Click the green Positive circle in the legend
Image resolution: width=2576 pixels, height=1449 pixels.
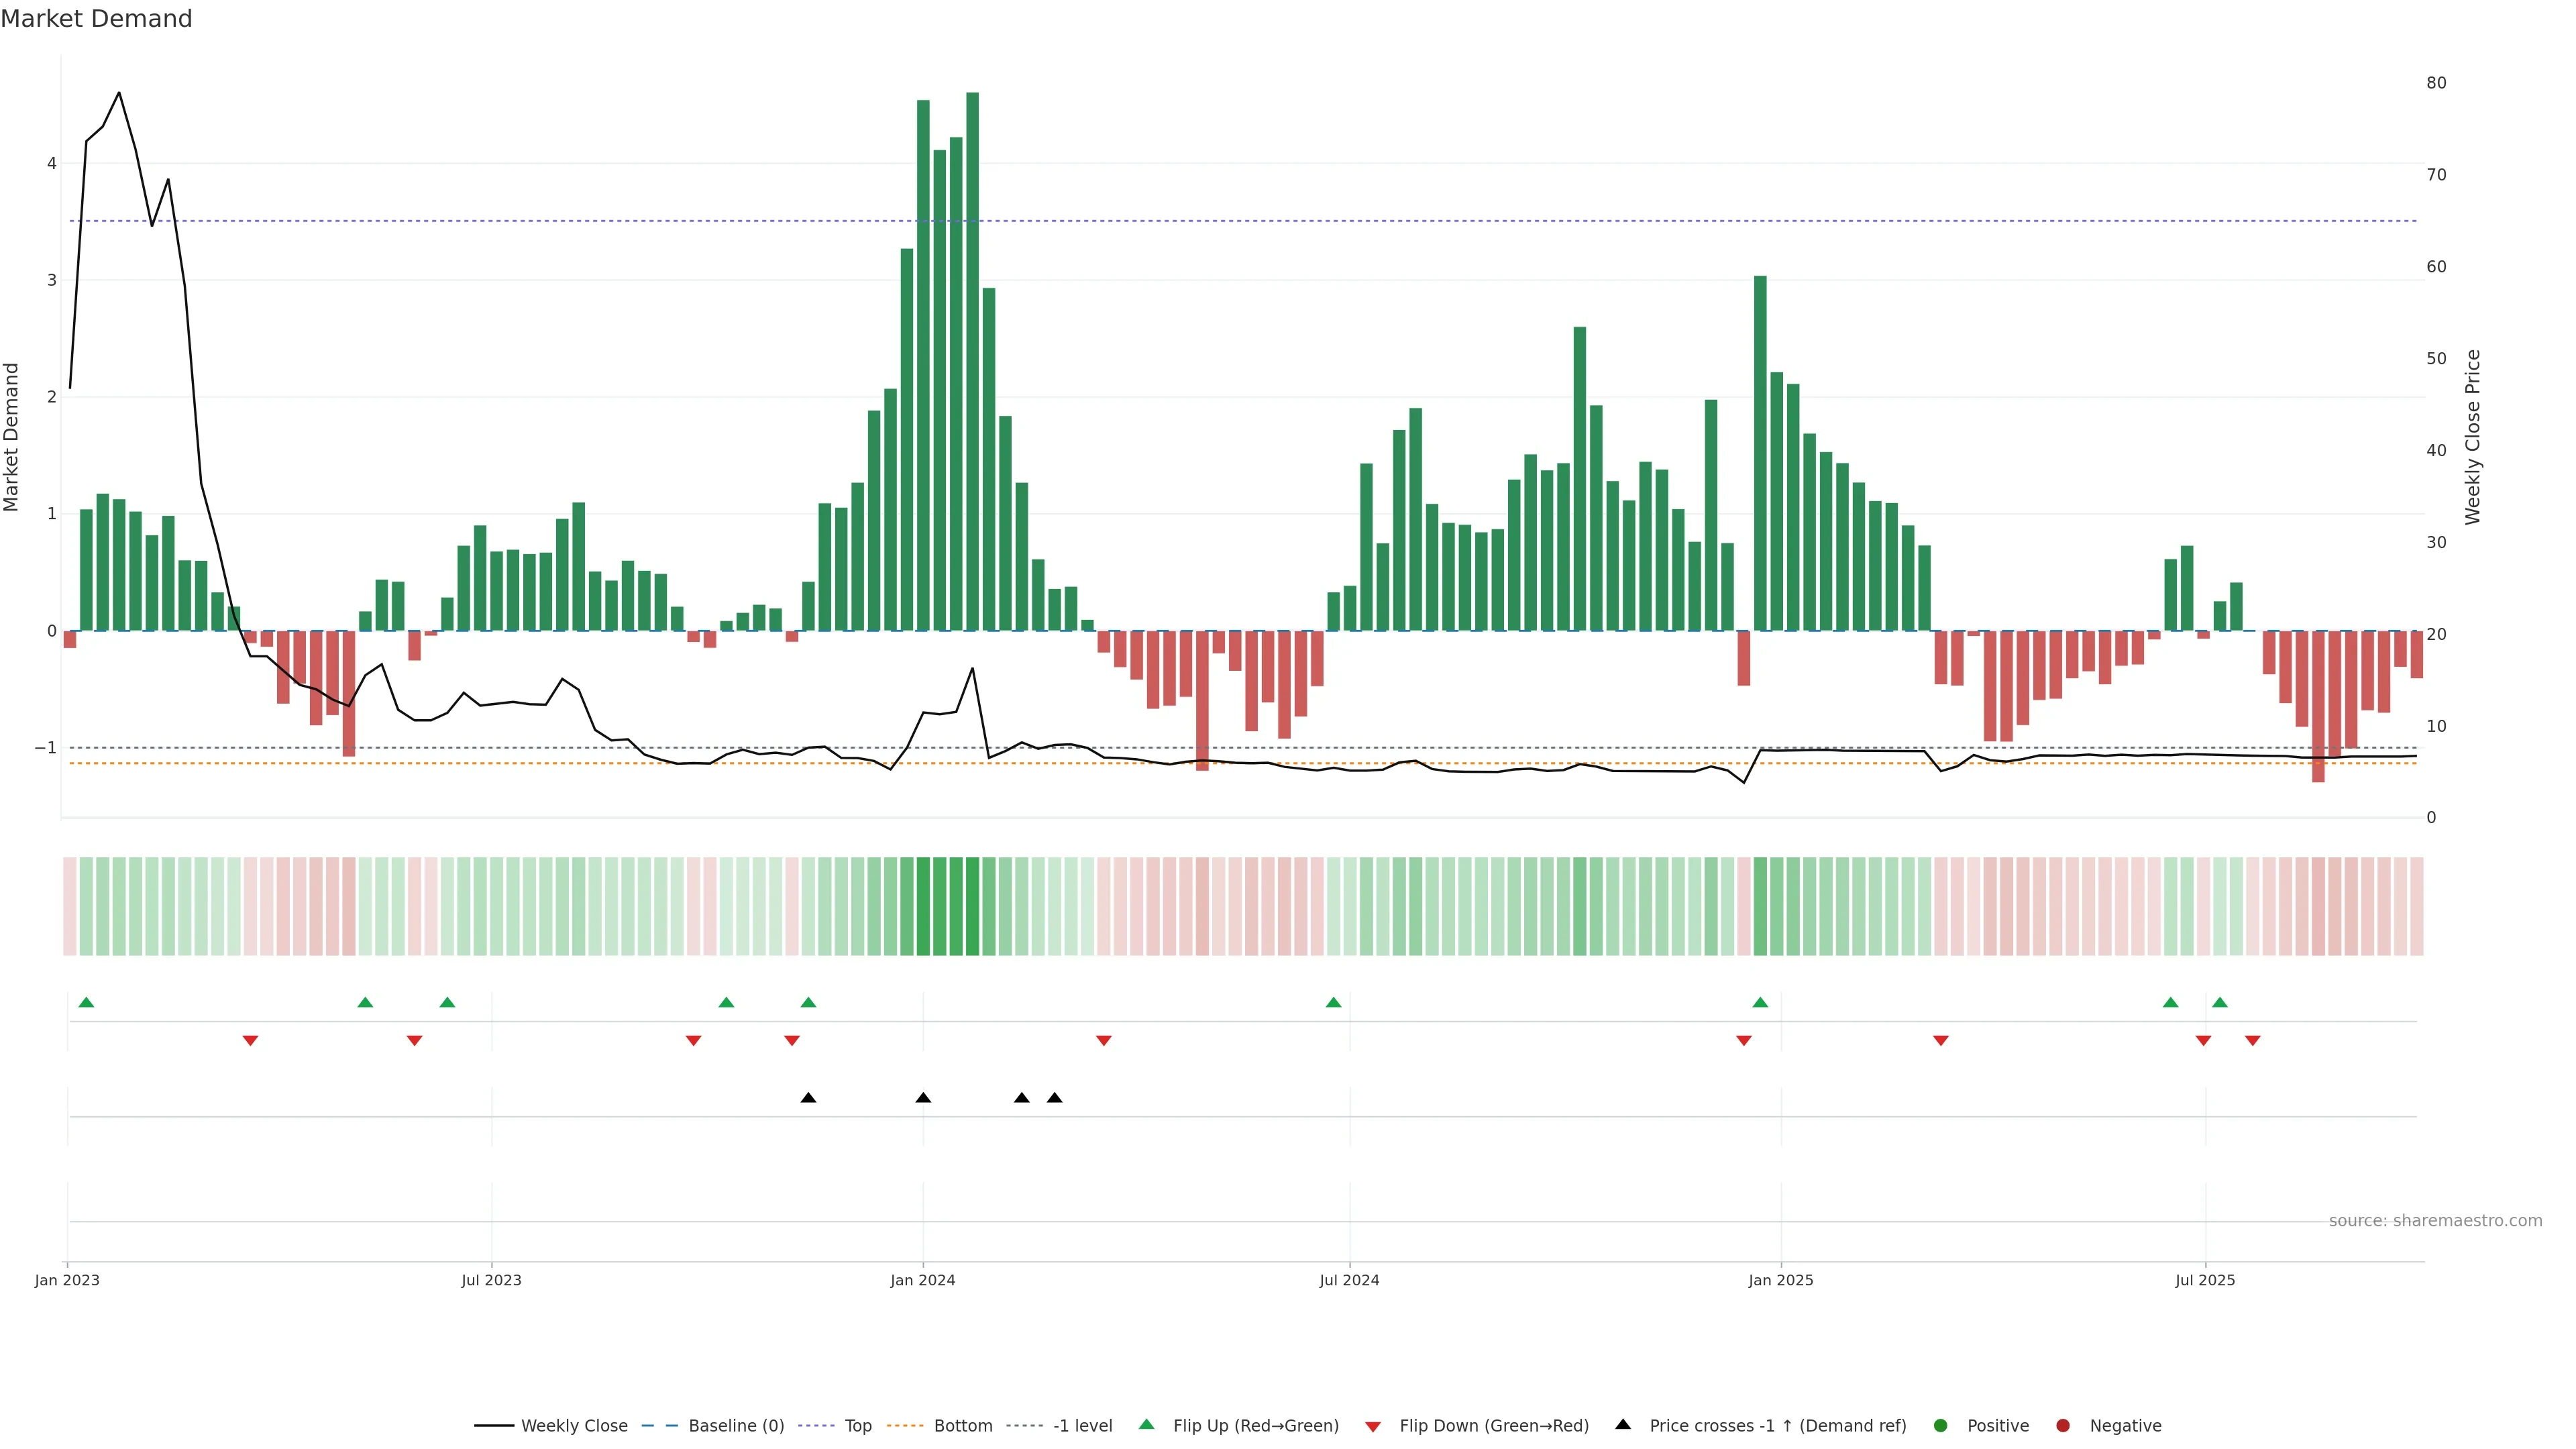pos(1941,1425)
